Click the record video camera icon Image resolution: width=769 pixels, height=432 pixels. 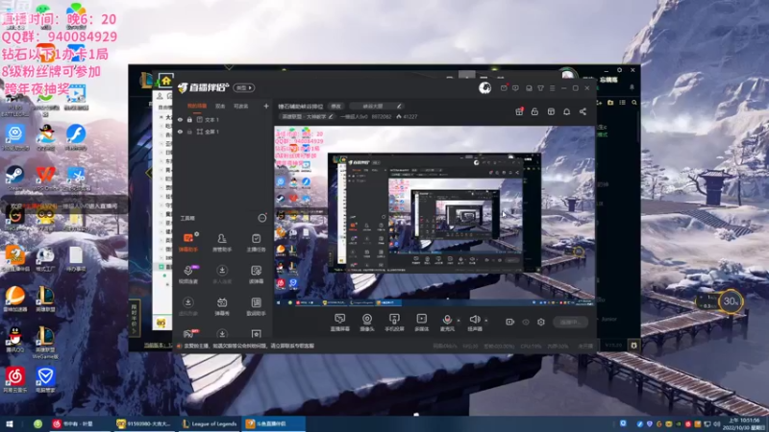point(510,322)
